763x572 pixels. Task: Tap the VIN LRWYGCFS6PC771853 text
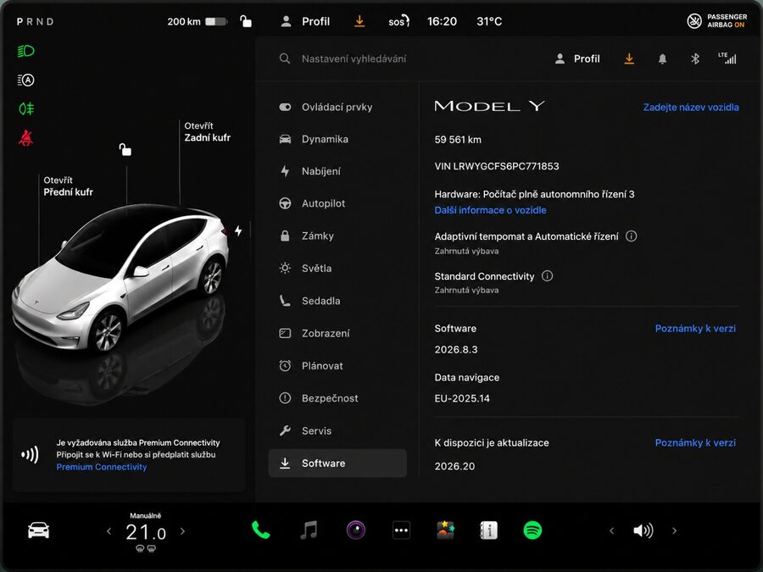click(x=496, y=166)
